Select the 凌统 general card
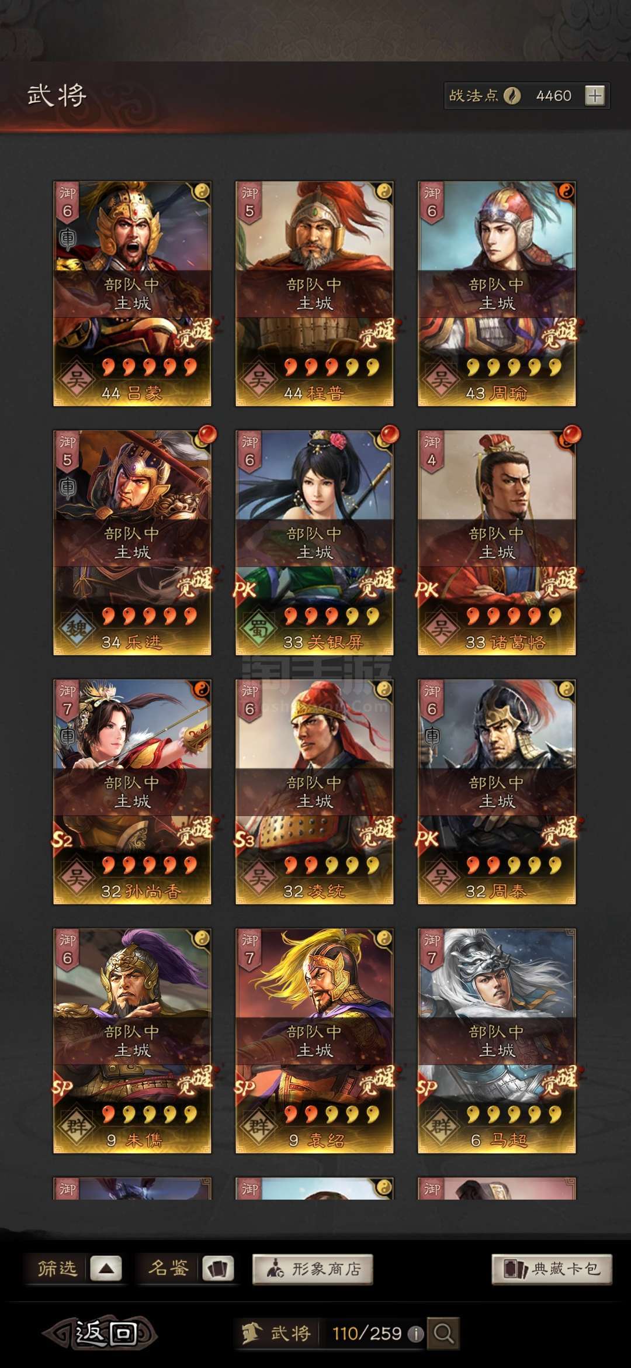The image size is (631, 1368). tap(314, 792)
